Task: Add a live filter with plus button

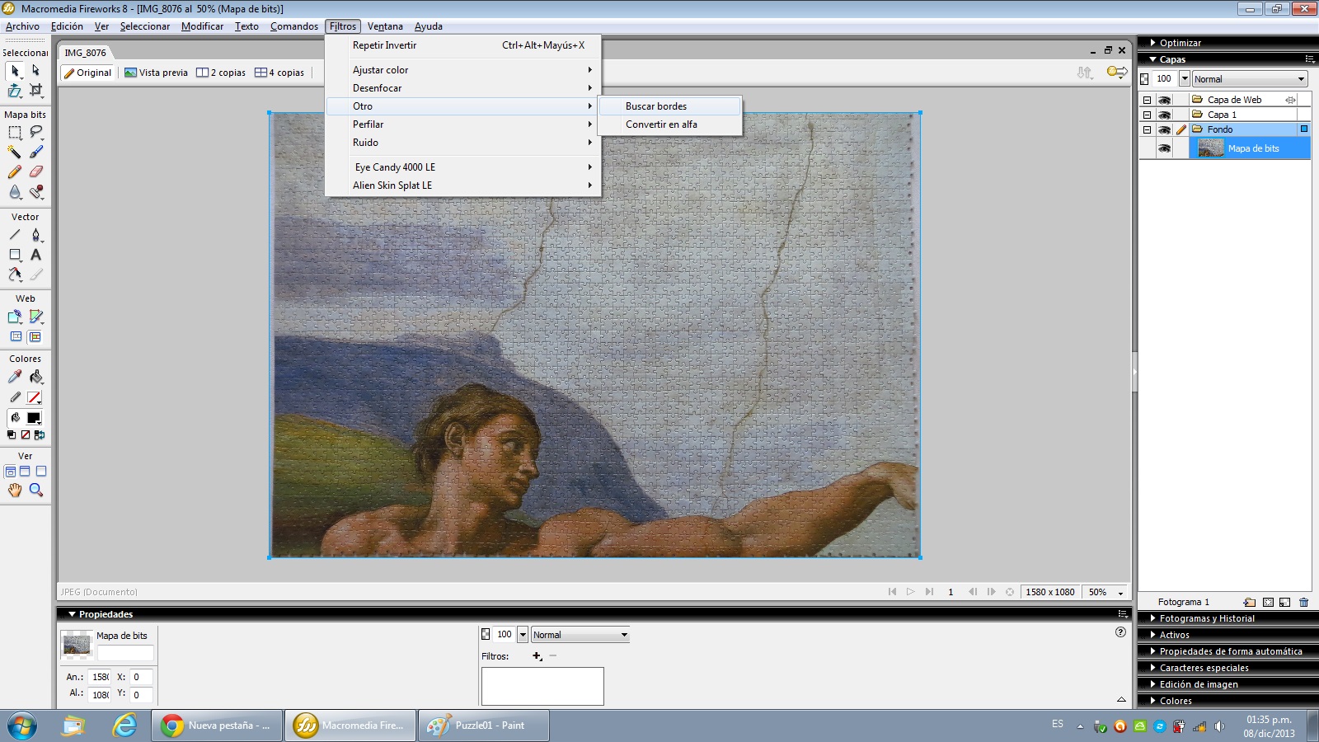Action: pos(537,656)
